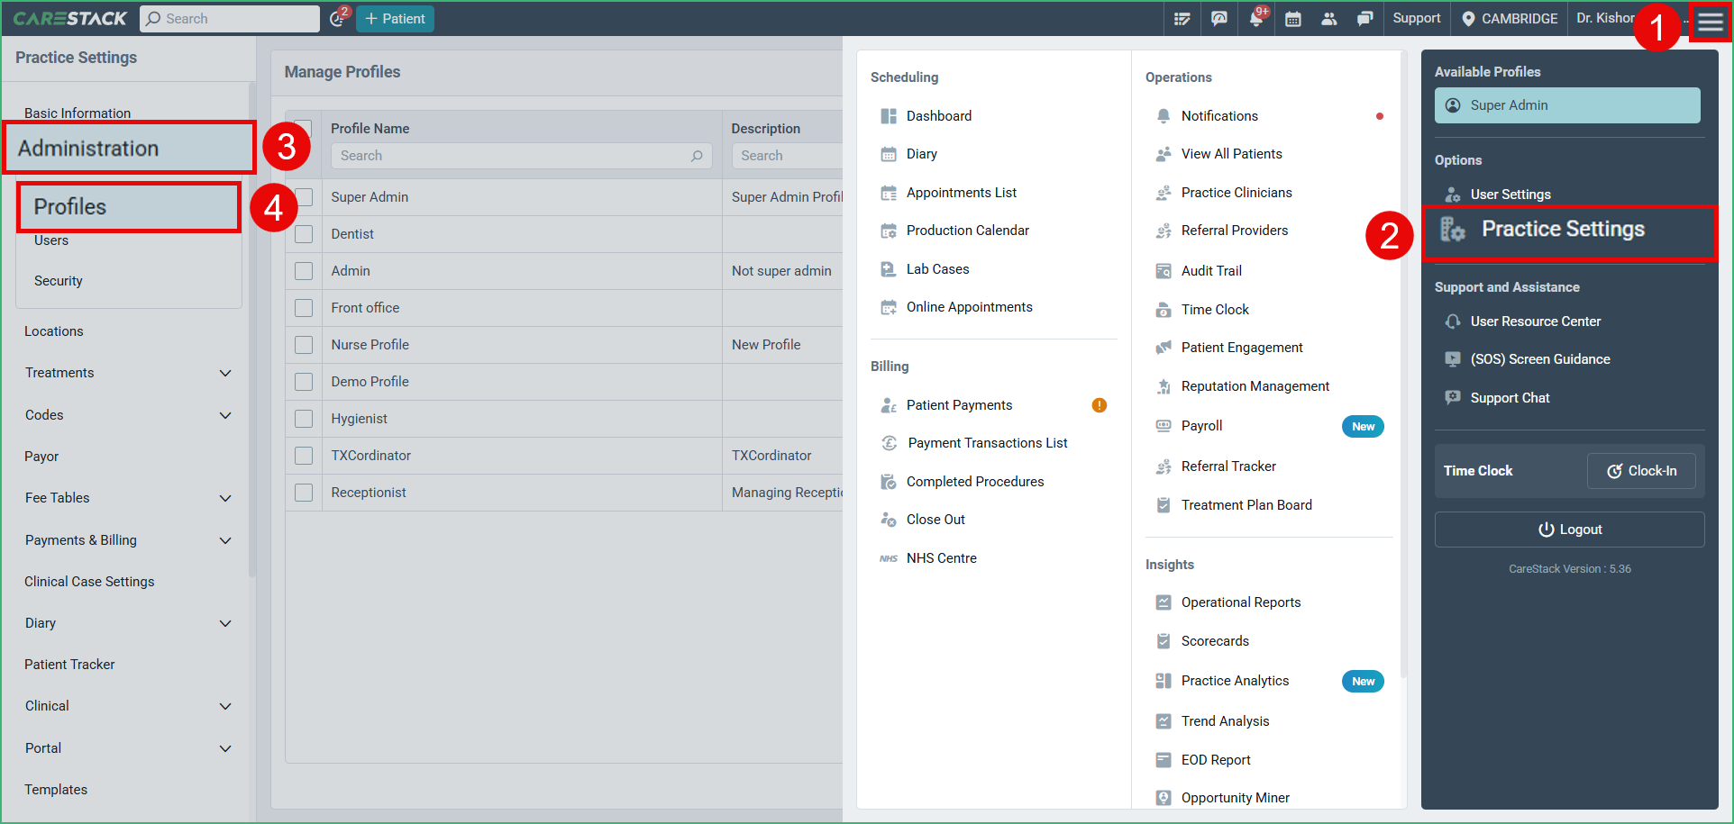Check the Hygienist profile checkbox
The image size is (1734, 824).
(304, 419)
